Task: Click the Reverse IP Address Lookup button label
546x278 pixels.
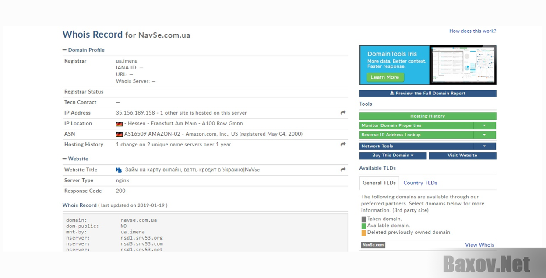Action: coord(391,135)
